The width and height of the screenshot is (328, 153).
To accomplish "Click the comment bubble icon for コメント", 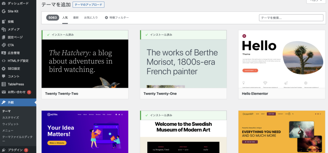I will coord(4,76).
